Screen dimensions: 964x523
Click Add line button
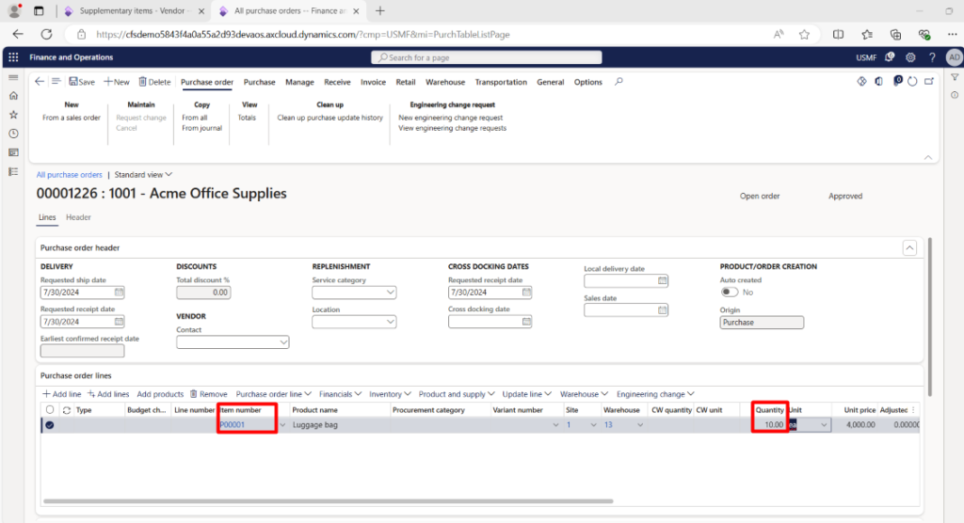coord(61,394)
